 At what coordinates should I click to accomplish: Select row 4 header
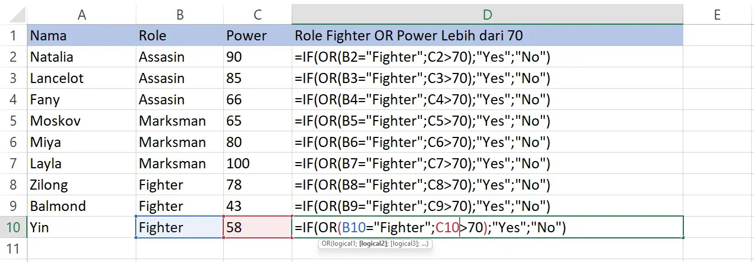13,99
